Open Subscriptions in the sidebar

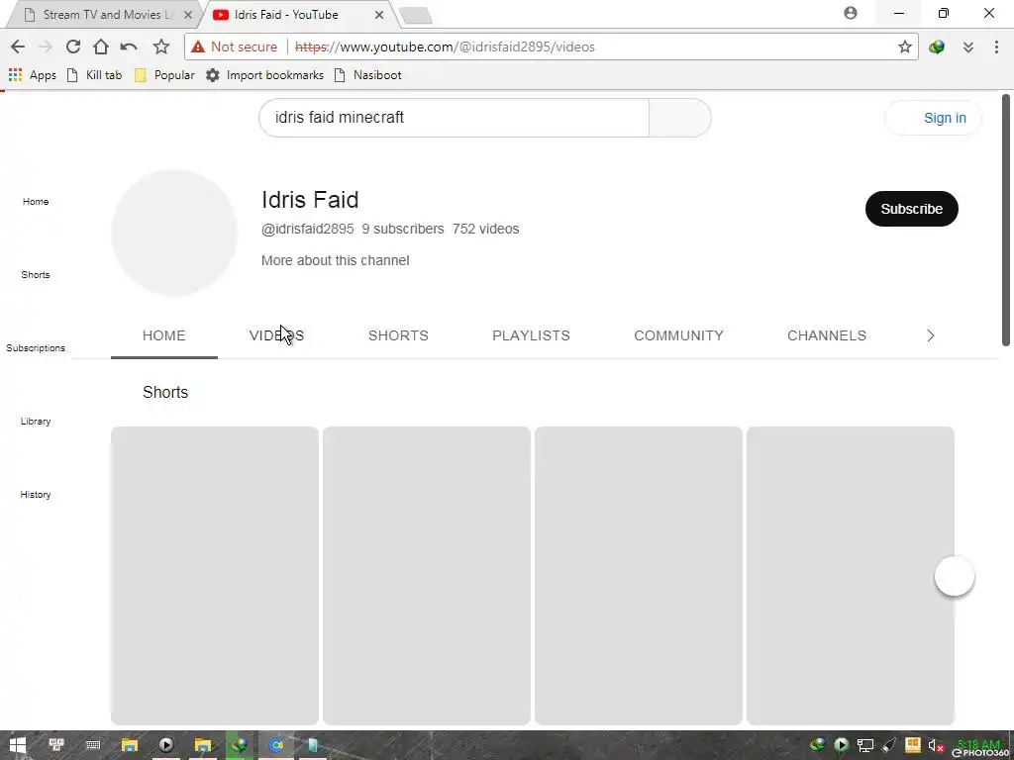point(36,347)
